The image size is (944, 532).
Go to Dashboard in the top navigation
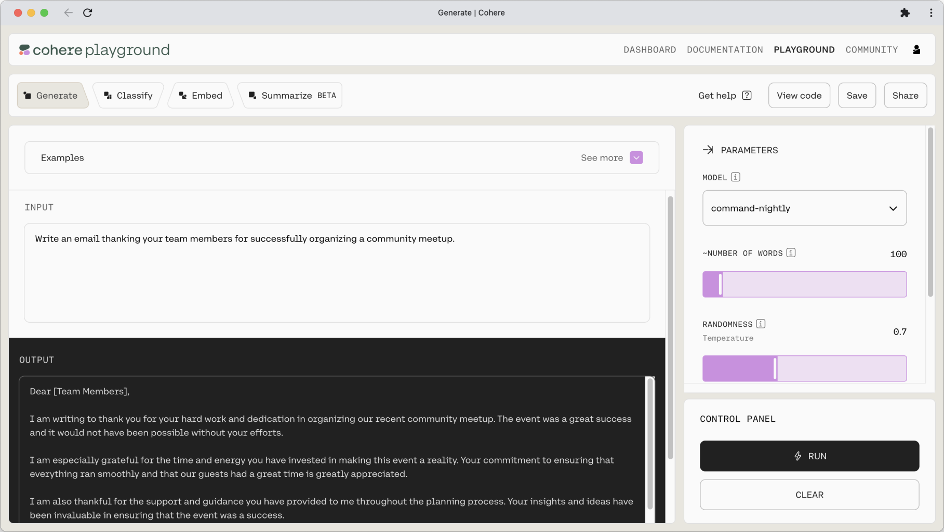point(650,50)
